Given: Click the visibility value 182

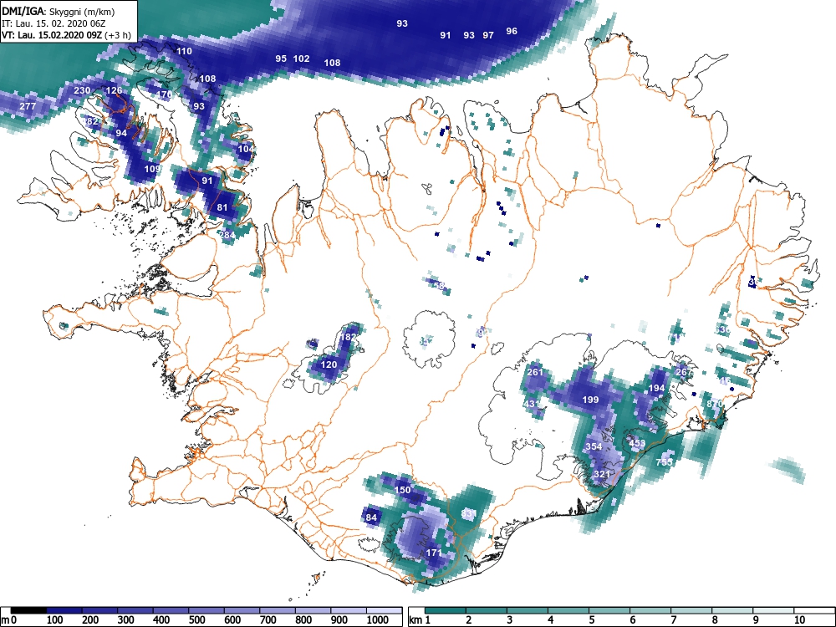Looking at the screenshot, I should coord(348,337).
